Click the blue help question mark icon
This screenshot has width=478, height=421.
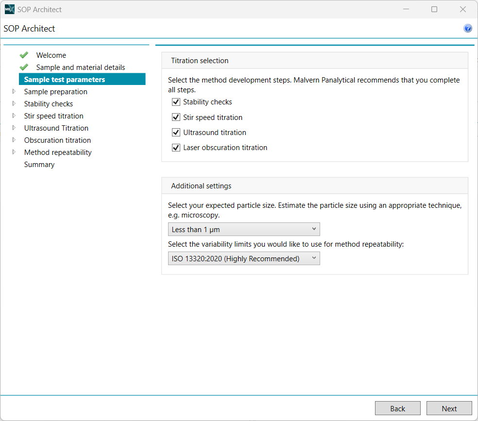click(468, 29)
